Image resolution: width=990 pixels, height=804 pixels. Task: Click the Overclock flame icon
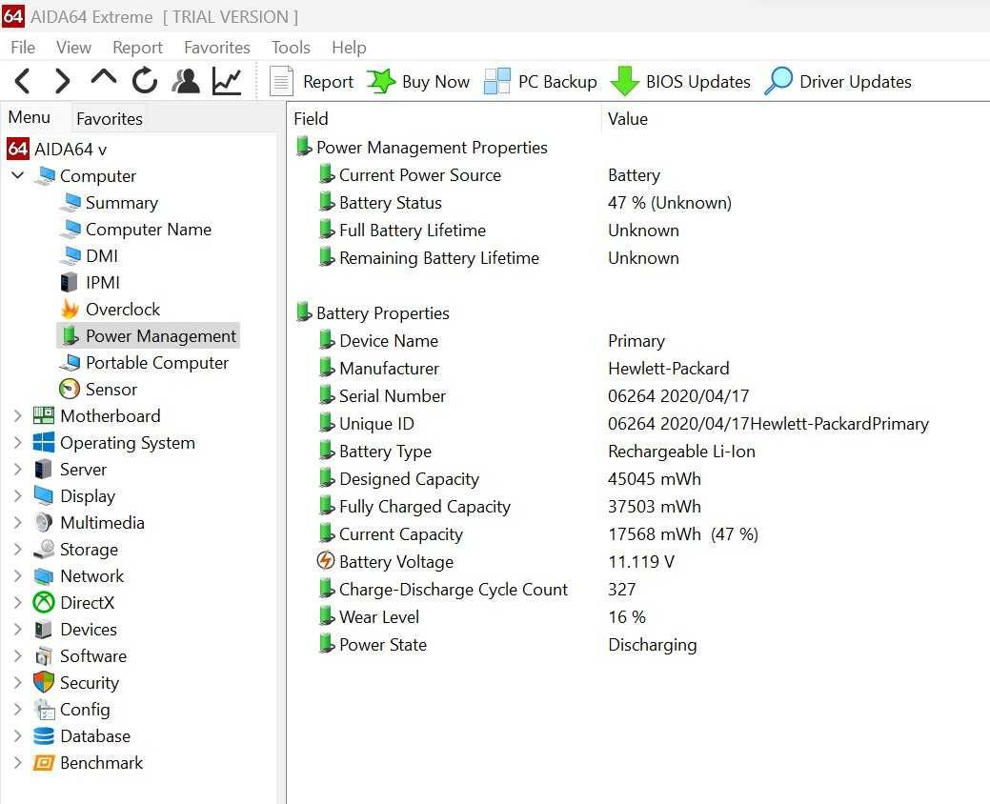(x=70, y=310)
